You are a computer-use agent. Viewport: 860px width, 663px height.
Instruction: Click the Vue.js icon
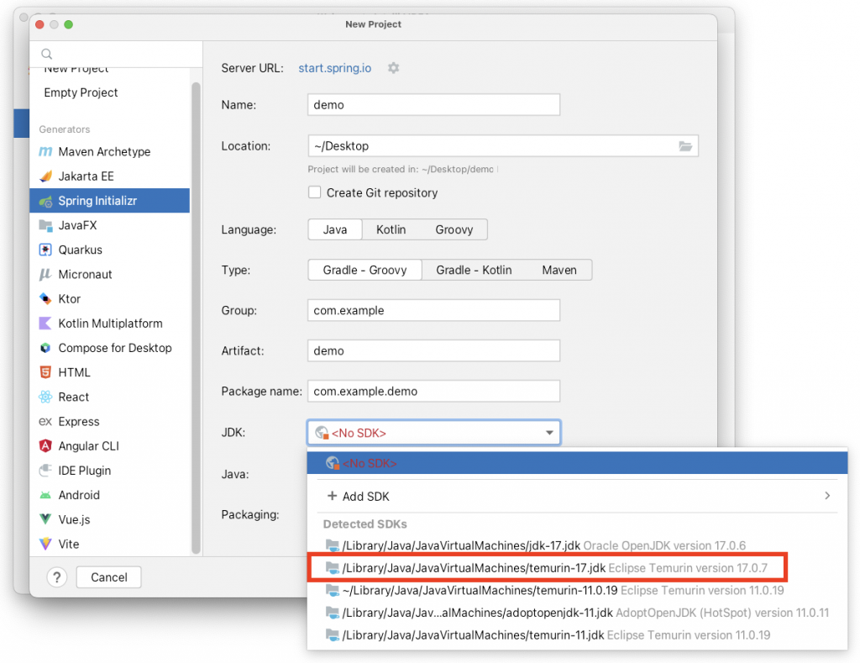(x=45, y=519)
